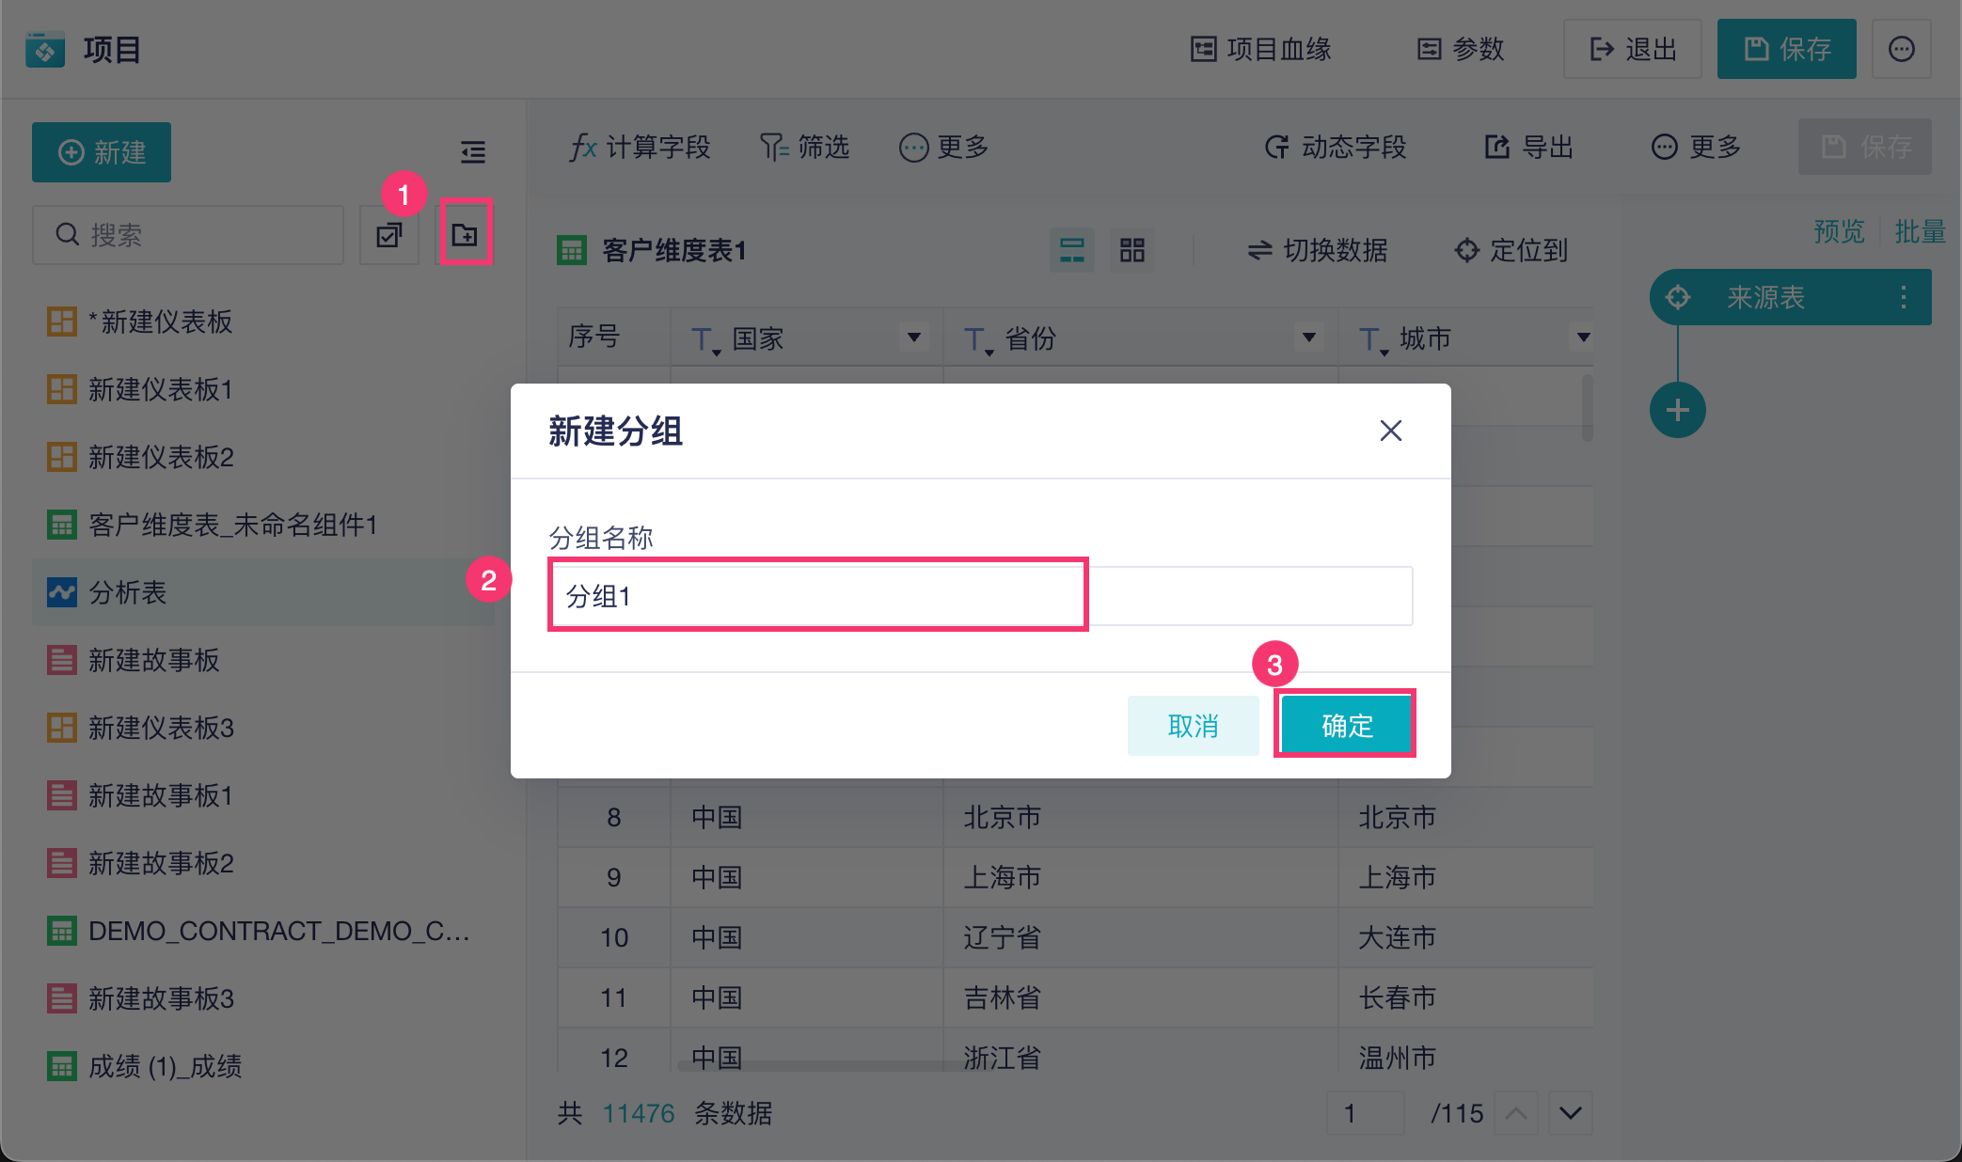Click the round plus add-step button
The image size is (1962, 1162).
point(1677,410)
